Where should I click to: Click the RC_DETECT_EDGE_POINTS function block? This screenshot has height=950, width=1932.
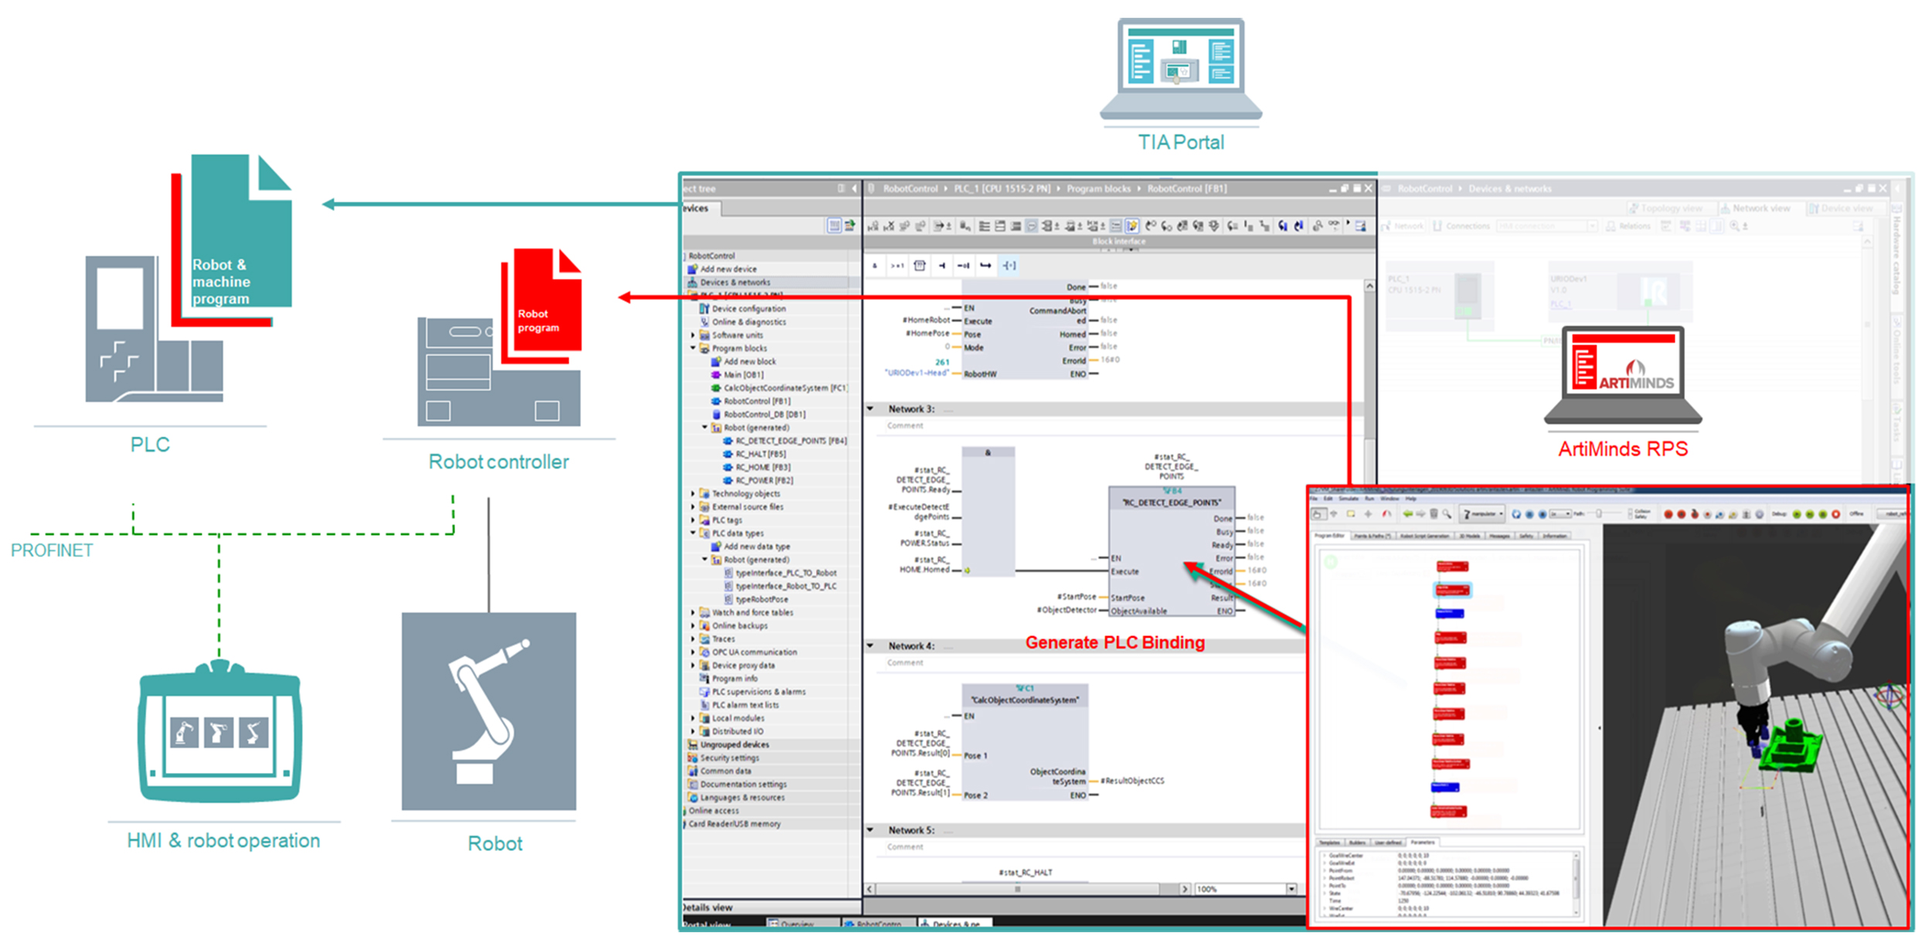click(1171, 551)
